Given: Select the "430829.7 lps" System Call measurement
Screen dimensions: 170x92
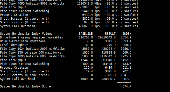Looking at the screenshot, I should point(89,26).
